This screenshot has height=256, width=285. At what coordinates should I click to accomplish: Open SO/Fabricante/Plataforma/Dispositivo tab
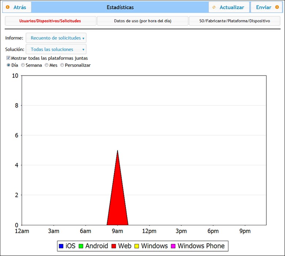[234, 21]
